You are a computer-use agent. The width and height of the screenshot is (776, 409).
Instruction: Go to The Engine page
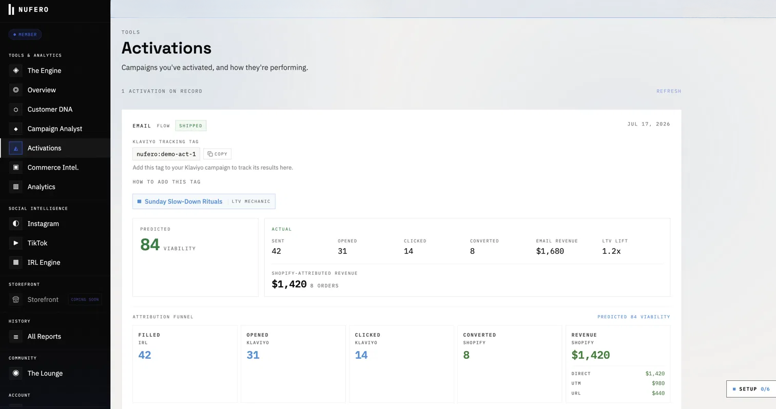point(55,70)
